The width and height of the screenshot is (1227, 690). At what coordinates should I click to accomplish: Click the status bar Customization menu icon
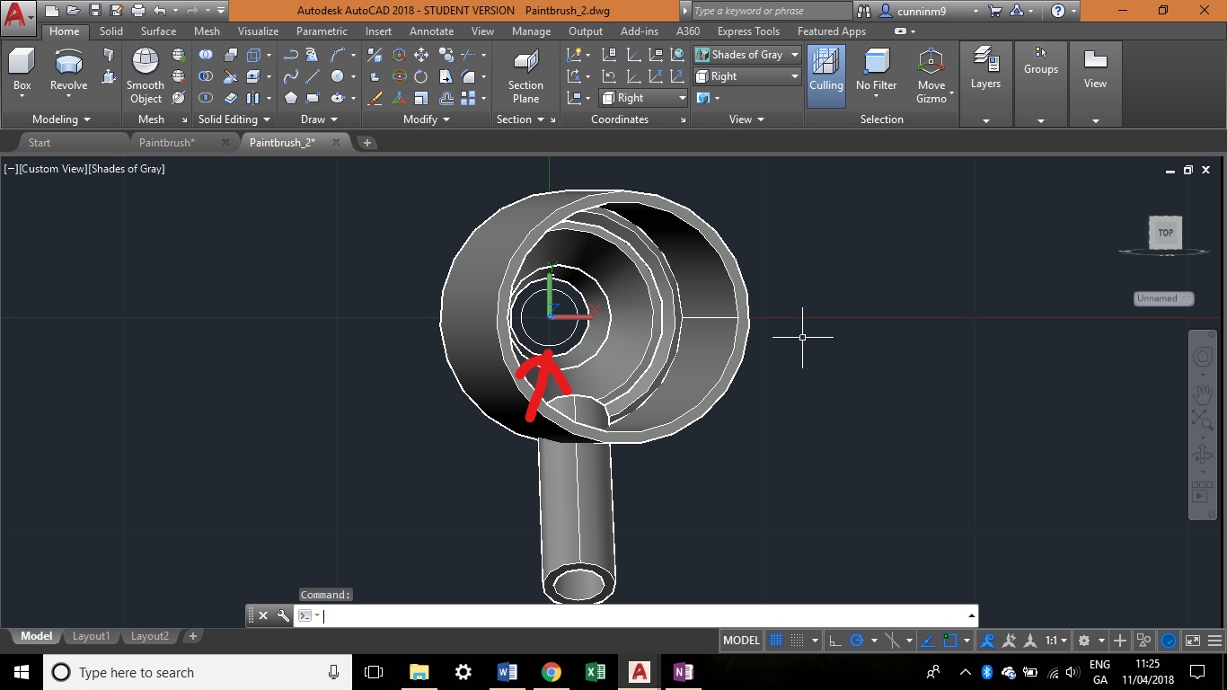1215,641
